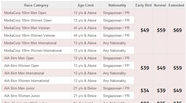
Task: Select the $34 Junior Early Bird price
Action: point(145,91)
